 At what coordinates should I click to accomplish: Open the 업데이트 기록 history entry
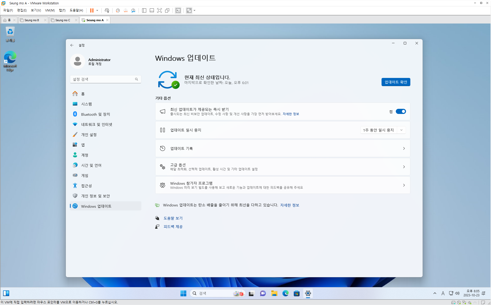click(x=283, y=148)
